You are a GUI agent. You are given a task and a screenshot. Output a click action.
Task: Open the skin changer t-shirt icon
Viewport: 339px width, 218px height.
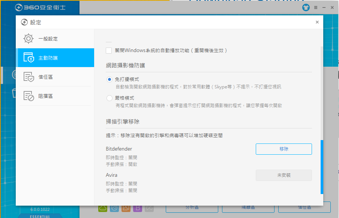click(307, 7)
